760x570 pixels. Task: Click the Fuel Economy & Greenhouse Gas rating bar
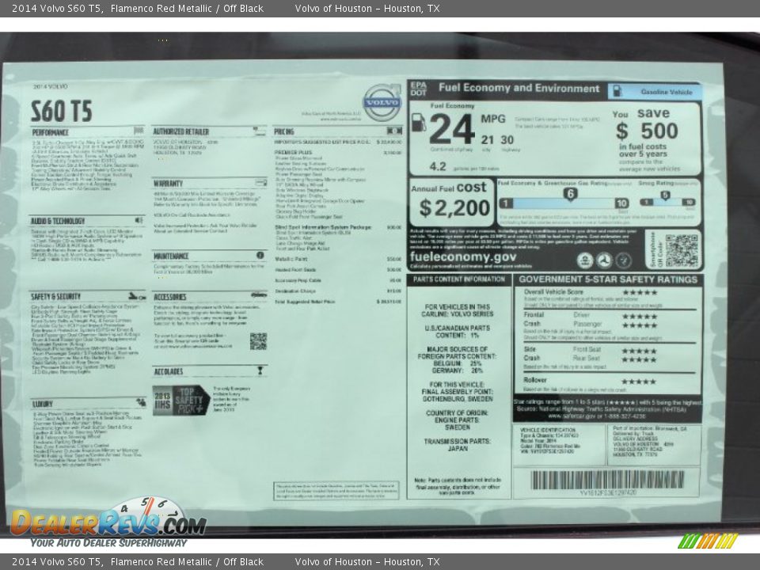(565, 203)
